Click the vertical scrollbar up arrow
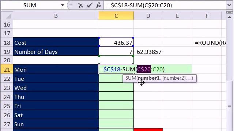The height and width of the screenshot is (131, 234). click(229, 17)
